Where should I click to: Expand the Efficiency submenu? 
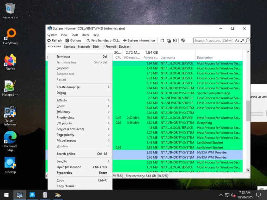(x=80, y=112)
